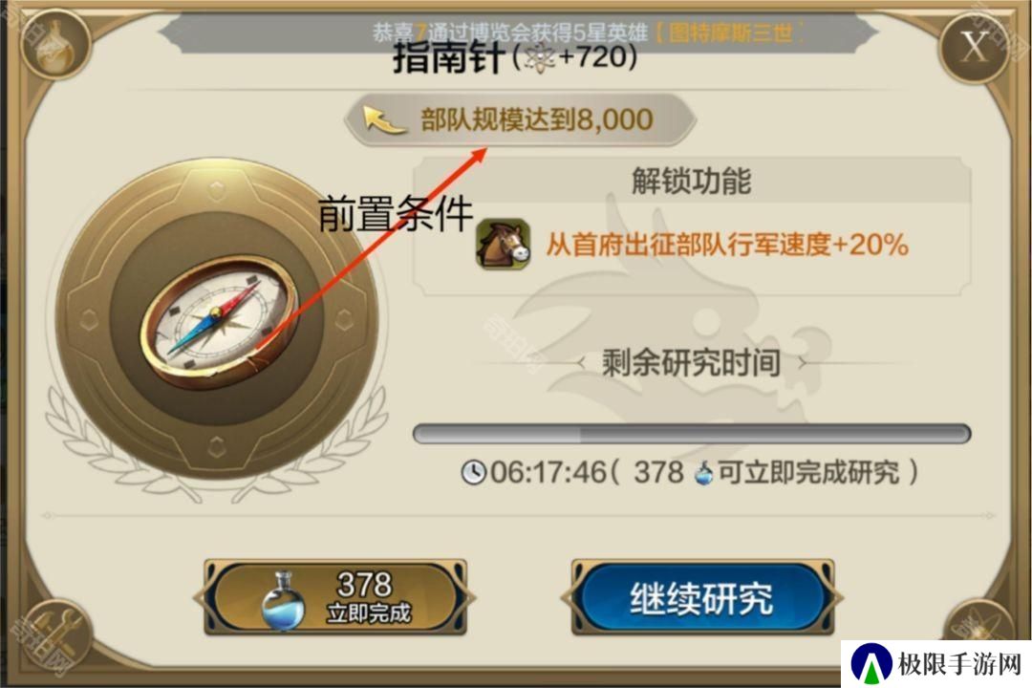The height and width of the screenshot is (688, 1032).
Task: Open the 部队规模达到8,000 prerequisite
Action: [x=520, y=119]
